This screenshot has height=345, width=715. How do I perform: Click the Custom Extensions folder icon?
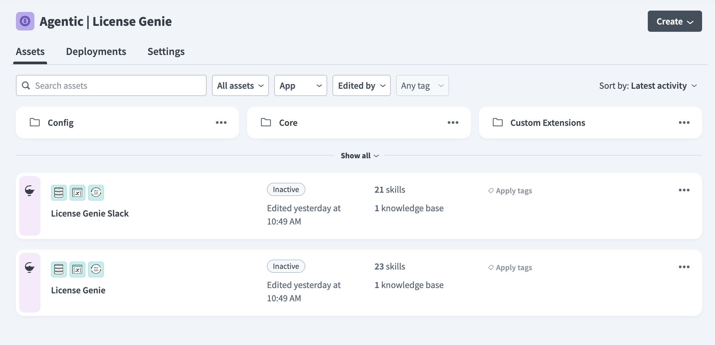(498, 123)
